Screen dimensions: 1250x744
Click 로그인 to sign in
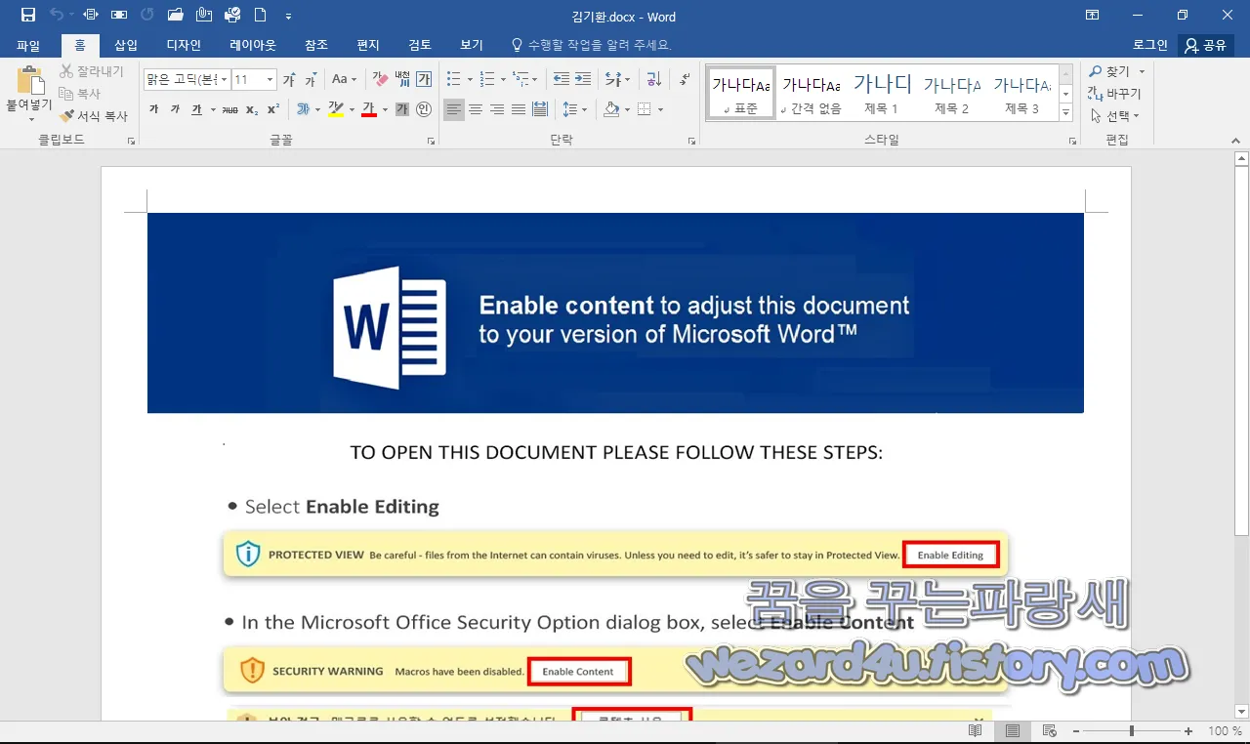tap(1150, 45)
